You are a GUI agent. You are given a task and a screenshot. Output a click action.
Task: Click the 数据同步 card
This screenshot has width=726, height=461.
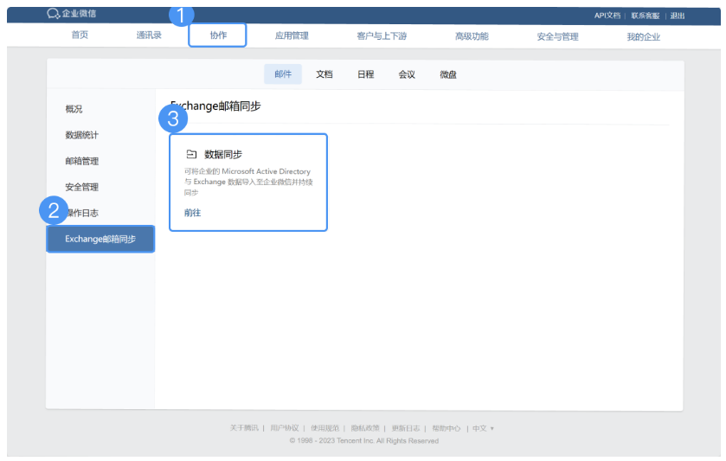pyautogui.click(x=248, y=182)
